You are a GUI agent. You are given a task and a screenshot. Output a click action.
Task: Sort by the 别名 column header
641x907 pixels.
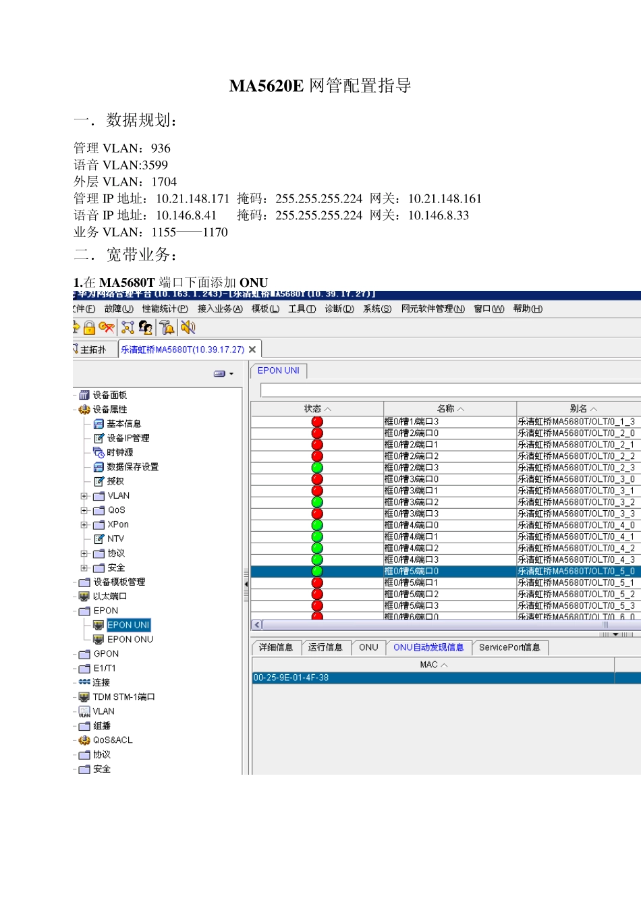579,409
